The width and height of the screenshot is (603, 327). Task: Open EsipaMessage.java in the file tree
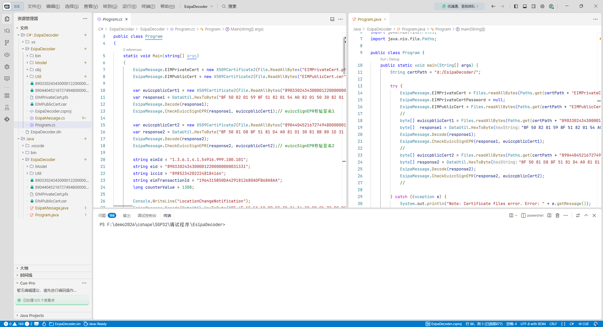coord(52,208)
